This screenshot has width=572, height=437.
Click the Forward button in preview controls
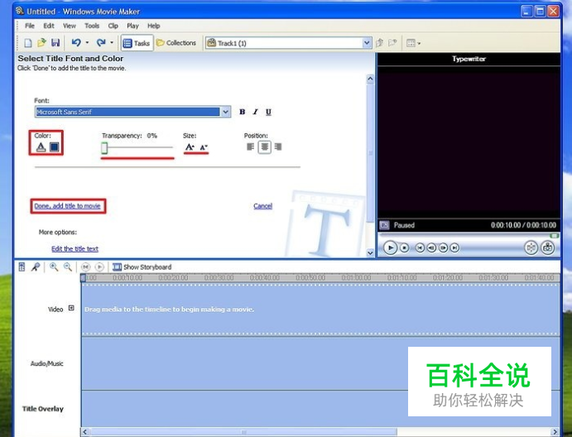(x=455, y=248)
